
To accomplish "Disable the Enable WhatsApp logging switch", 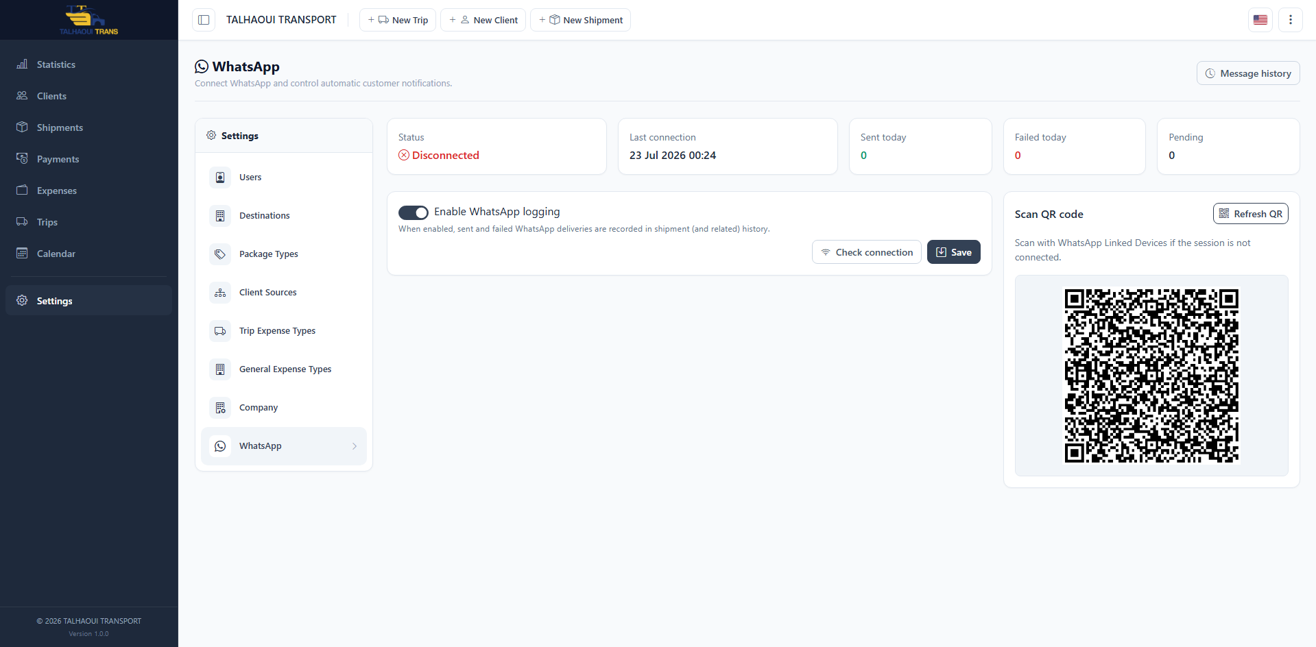I will pos(414,212).
